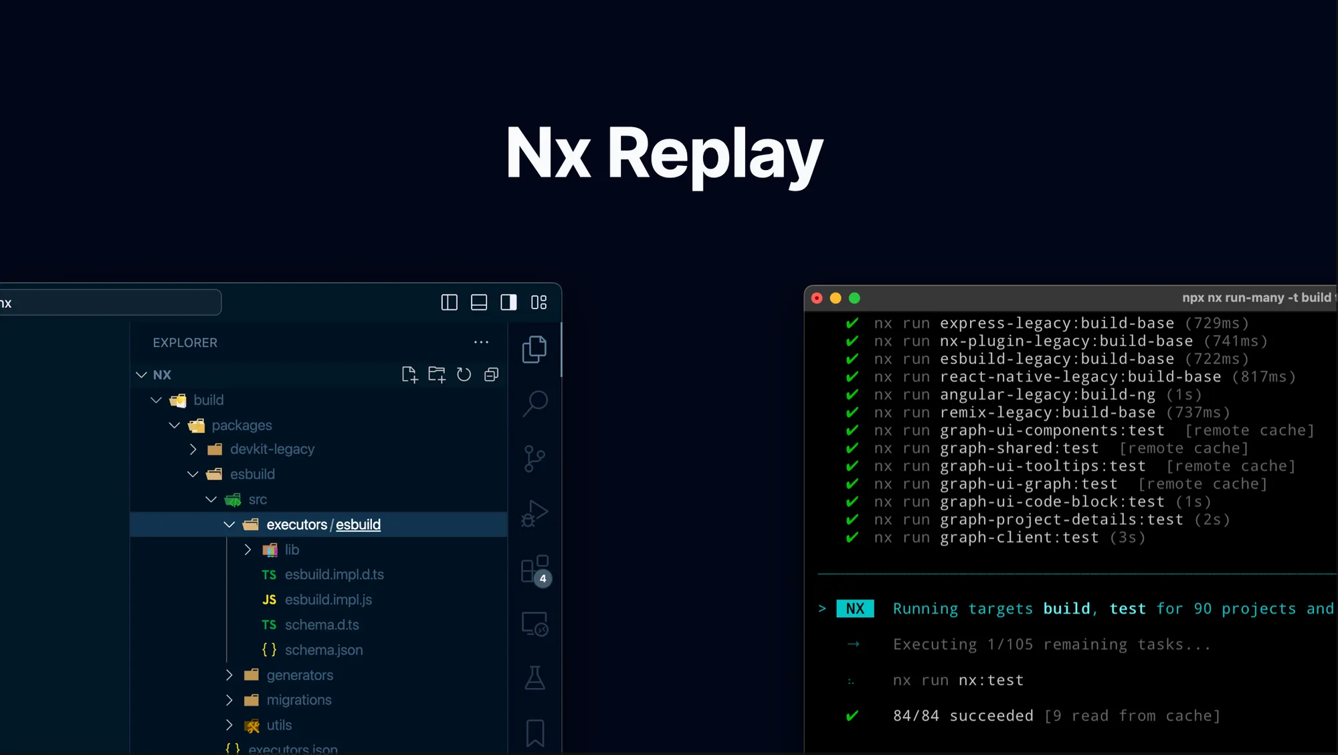Open esbuild.impl.js file

[328, 600]
